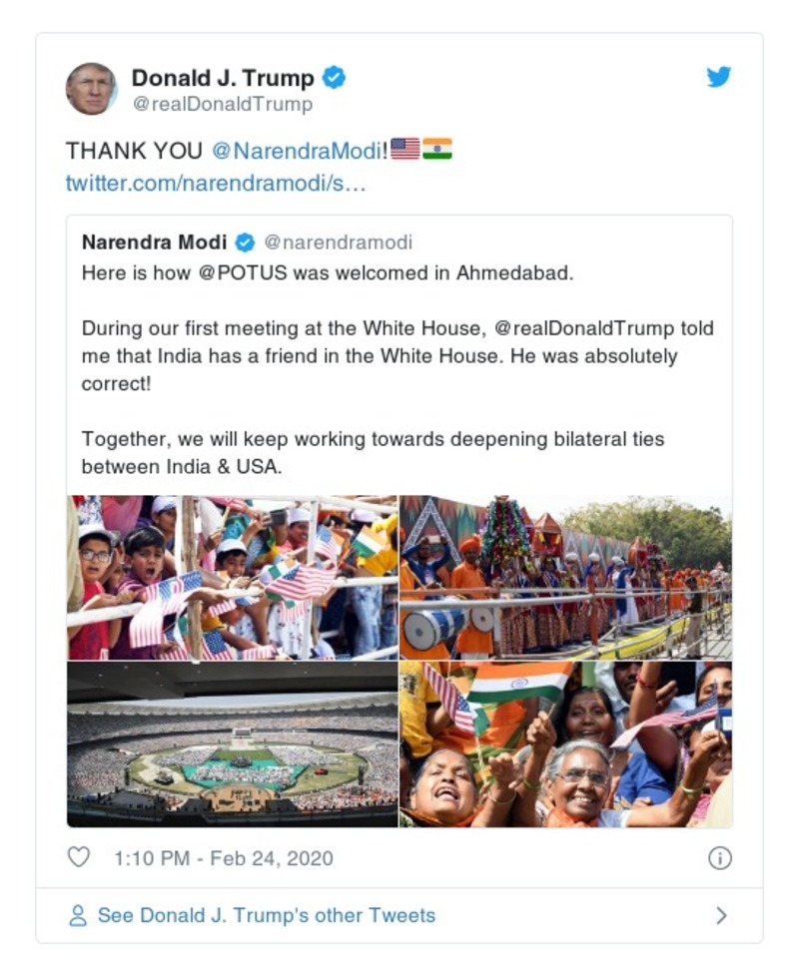Open the photo of drummers in orange turbans

[565, 577]
